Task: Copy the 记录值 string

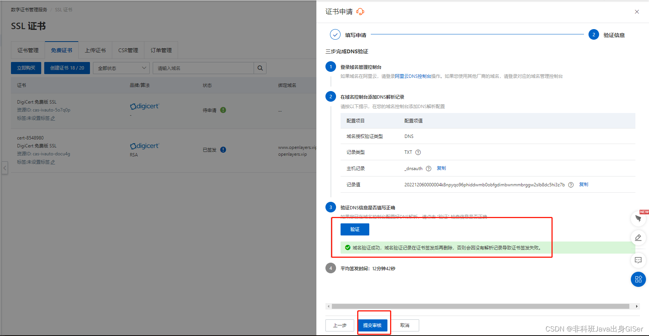Action: tap(584, 184)
